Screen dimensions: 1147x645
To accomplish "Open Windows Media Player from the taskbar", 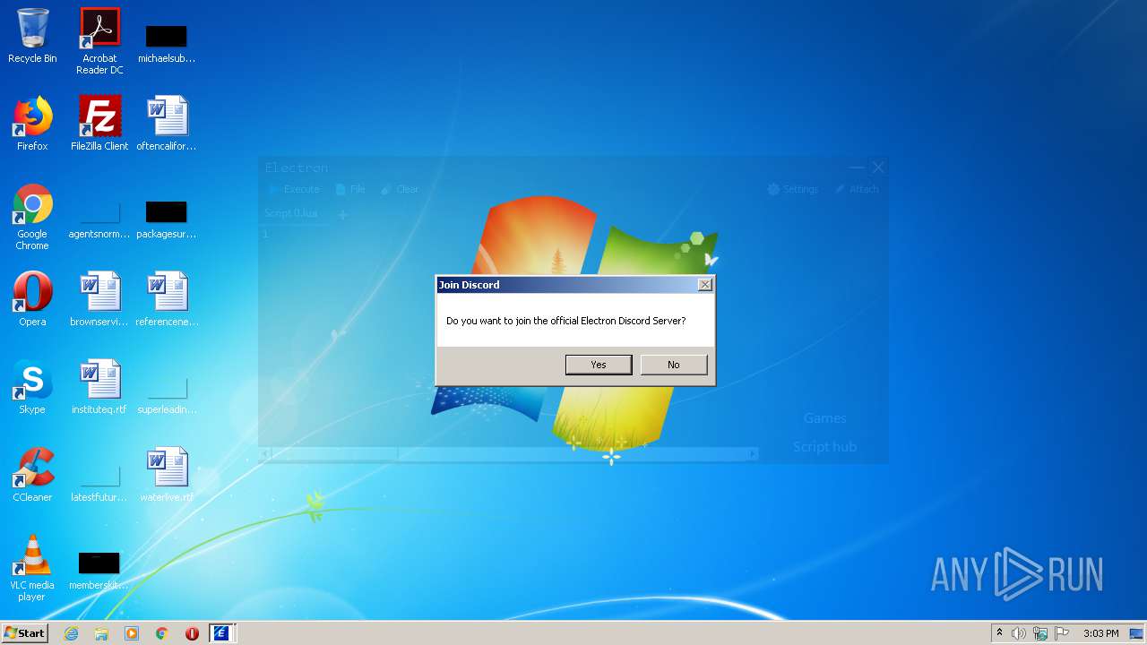I will 132,633.
